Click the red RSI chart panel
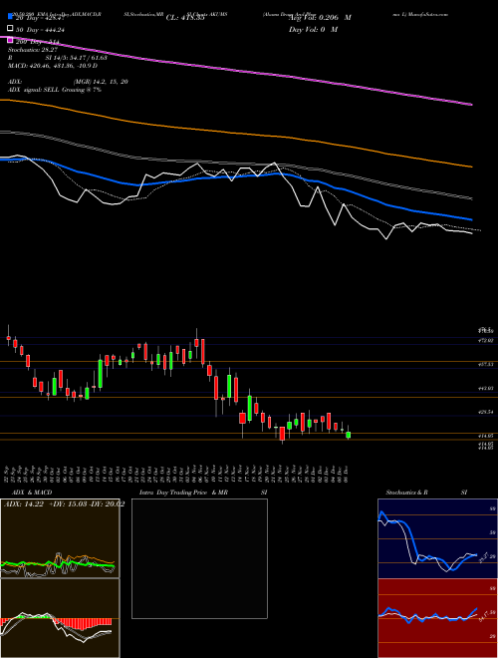 click(x=437, y=618)
